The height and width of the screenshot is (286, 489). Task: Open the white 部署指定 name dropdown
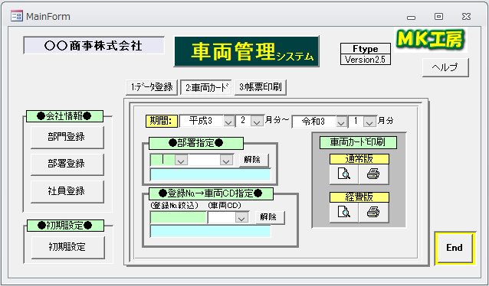click(x=226, y=161)
